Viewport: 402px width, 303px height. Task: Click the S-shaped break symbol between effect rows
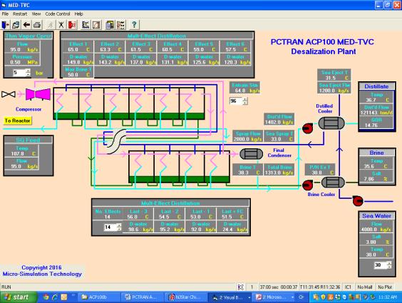point(117,141)
